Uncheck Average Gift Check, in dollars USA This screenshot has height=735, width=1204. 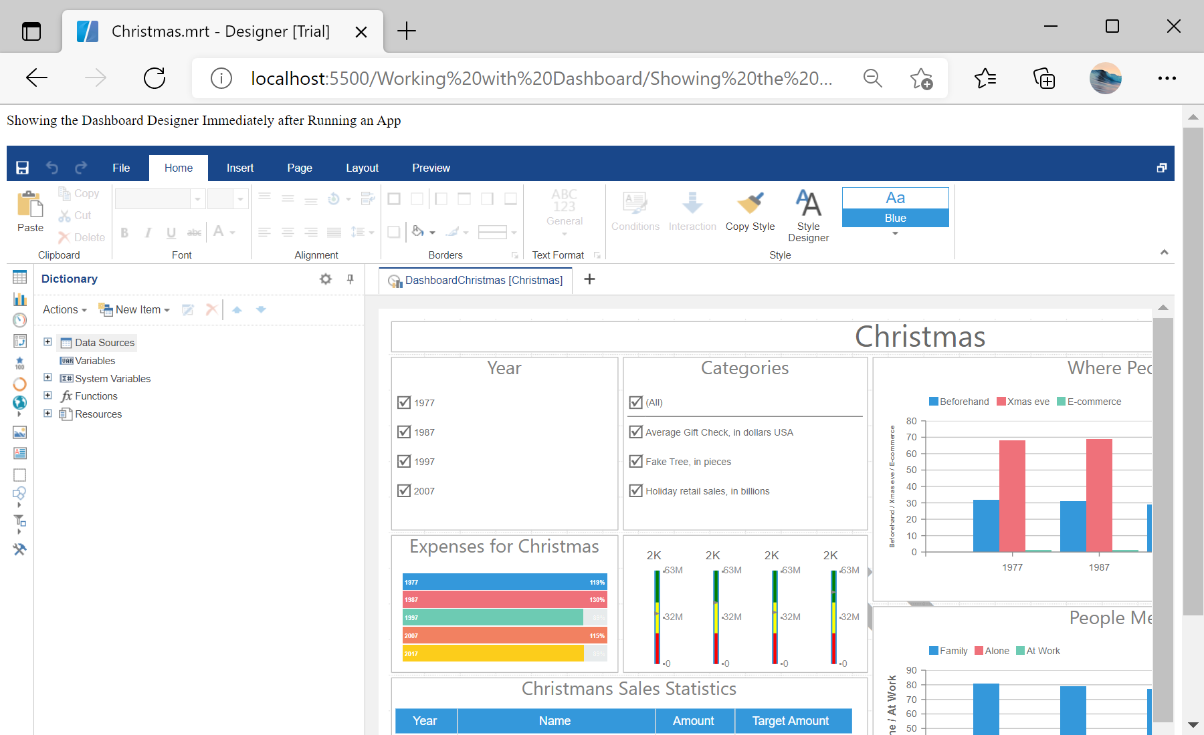636,432
